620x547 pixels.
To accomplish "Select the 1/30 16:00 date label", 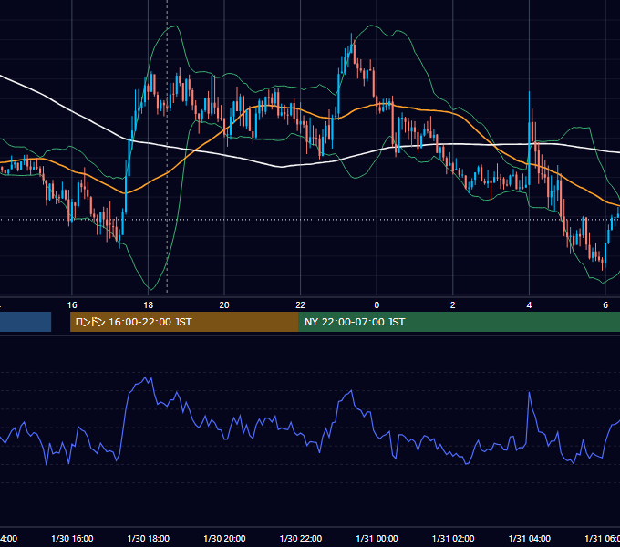I will (x=72, y=538).
